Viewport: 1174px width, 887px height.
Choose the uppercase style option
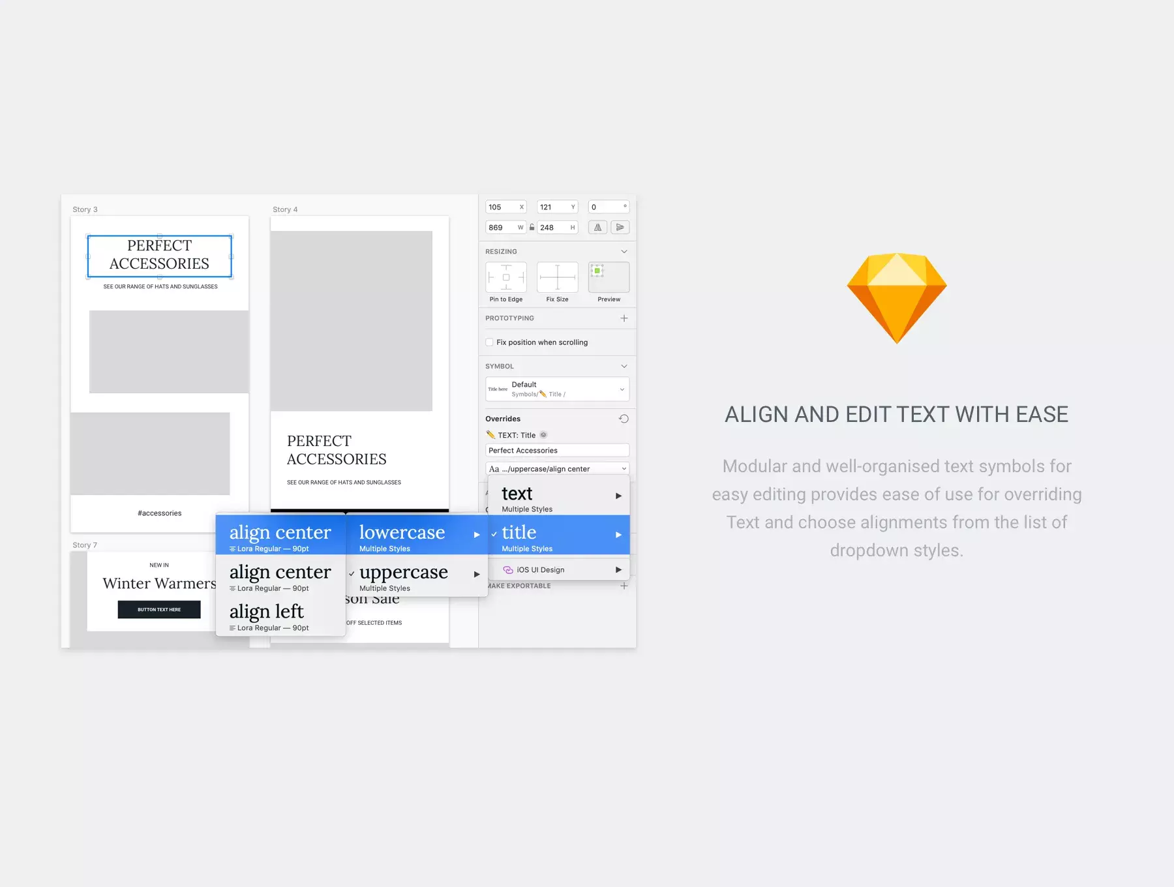click(417, 575)
